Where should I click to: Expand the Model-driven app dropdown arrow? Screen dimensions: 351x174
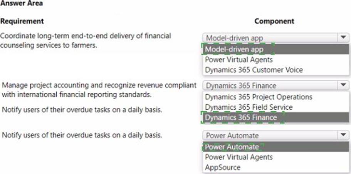(343, 38)
